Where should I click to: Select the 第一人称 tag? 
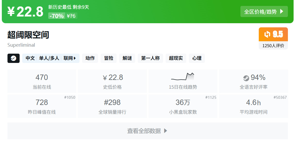pyautogui.click(x=150, y=58)
